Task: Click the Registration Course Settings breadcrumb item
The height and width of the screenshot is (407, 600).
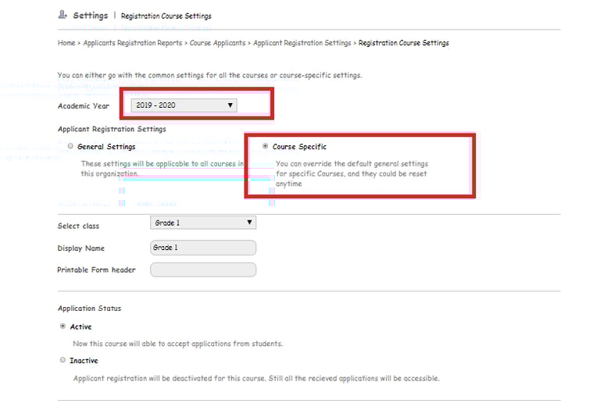Action: 403,43
